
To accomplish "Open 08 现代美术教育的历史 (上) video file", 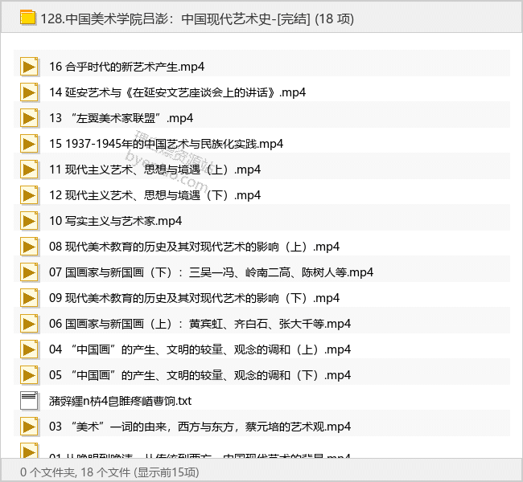I will point(194,247).
